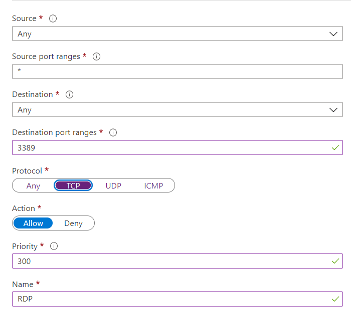Select the Any protocol option

click(x=33, y=185)
